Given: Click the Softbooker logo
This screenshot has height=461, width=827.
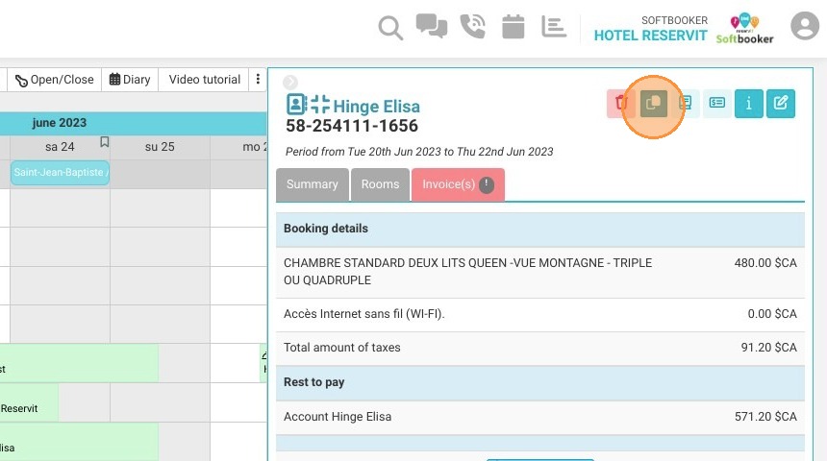Looking at the screenshot, I should [744, 29].
